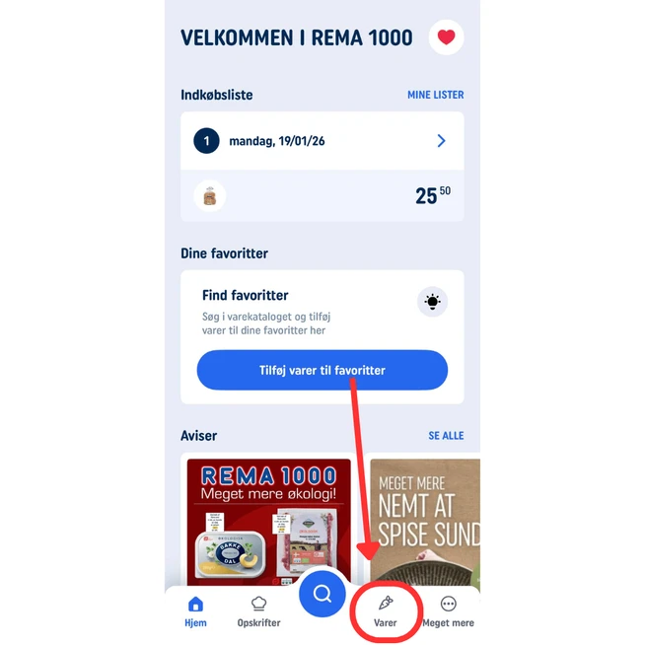Open SE ALLE flyers link
645x645 pixels.
pyautogui.click(x=446, y=436)
